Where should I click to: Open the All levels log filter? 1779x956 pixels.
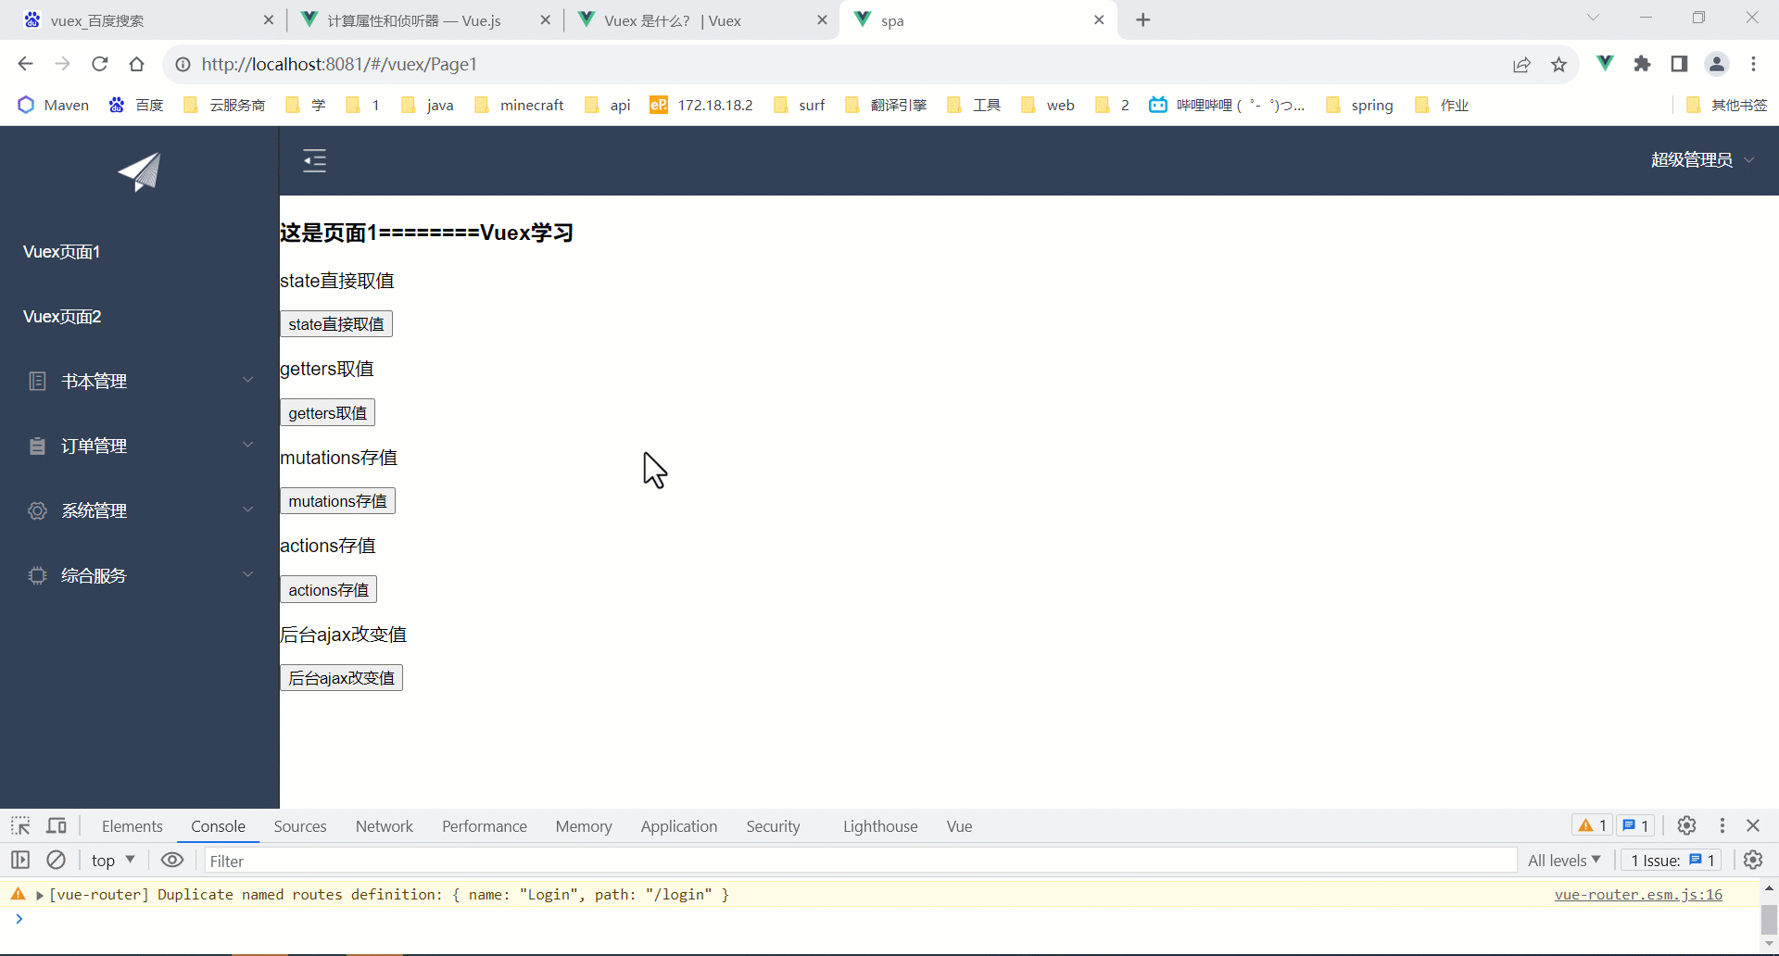pyautogui.click(x=1564, y=860)
